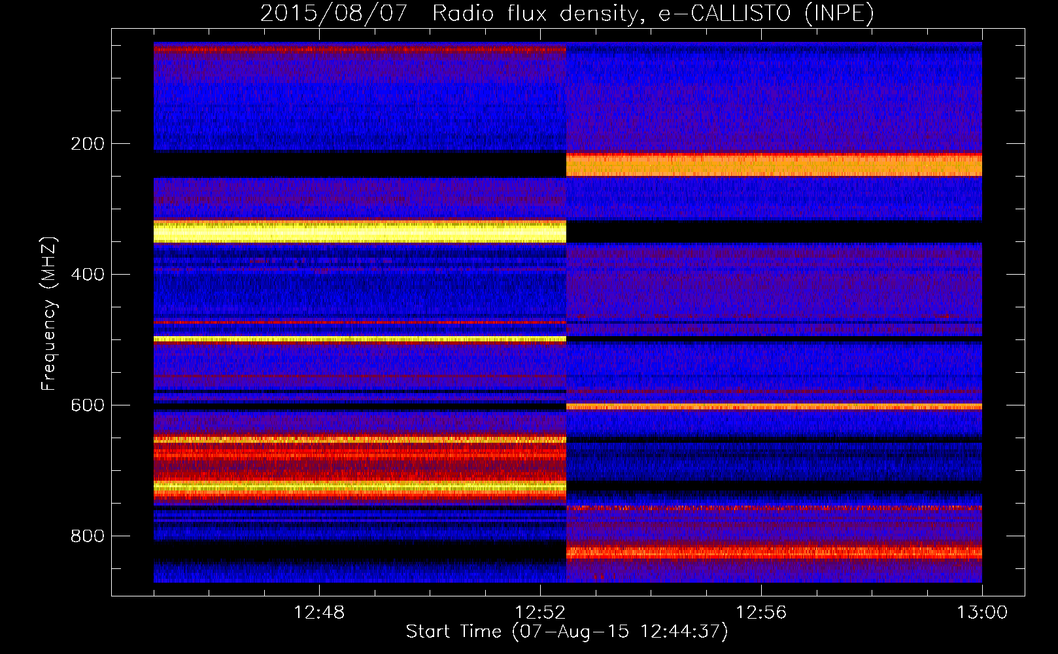Click the 12:56 time tick label
Screen dimensions: 1058x654
coord(761,613)
